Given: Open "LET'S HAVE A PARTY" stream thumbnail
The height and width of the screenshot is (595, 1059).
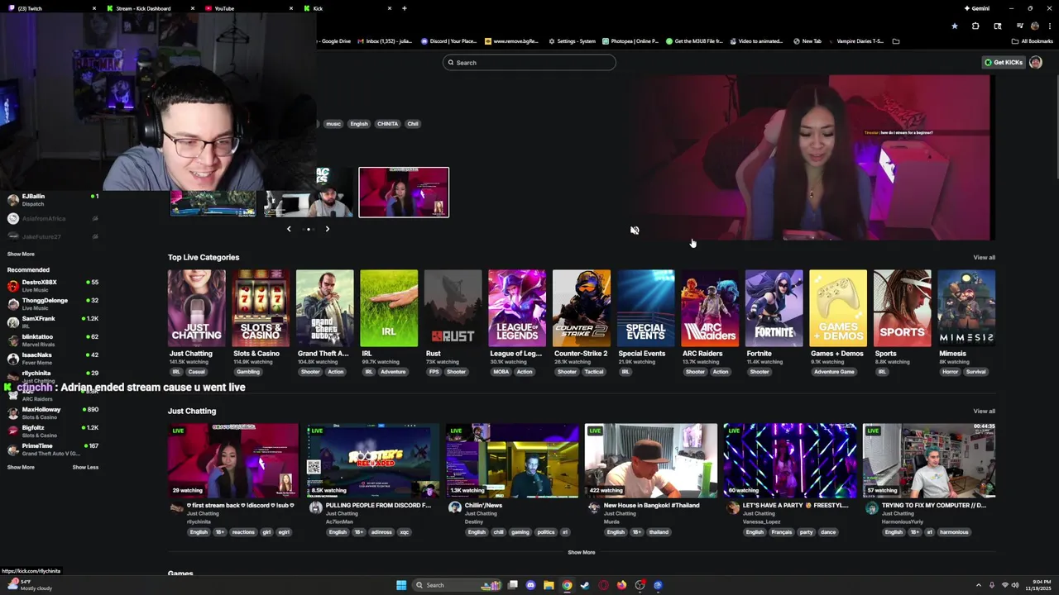Looking at the screenshot, I should coord(790,460).
